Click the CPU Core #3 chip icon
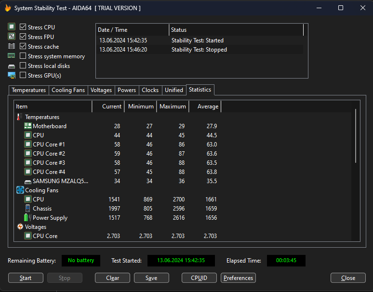The width and height of the screenshot is (373, 292). tap(28, 162)
